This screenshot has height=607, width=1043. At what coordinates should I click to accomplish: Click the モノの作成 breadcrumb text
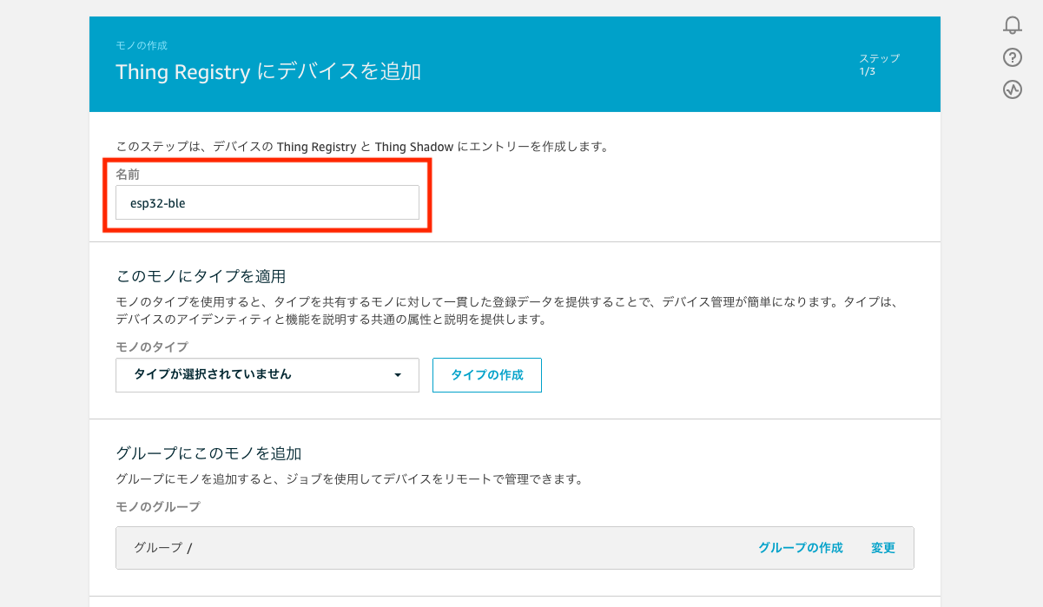(x=141, y=45)
